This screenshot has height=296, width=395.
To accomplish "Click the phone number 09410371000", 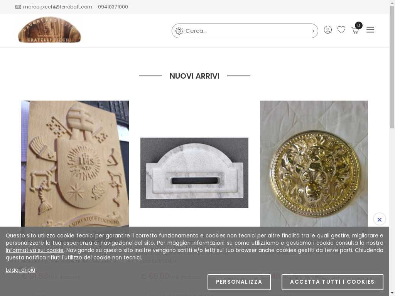I will (x=113, y=7).
